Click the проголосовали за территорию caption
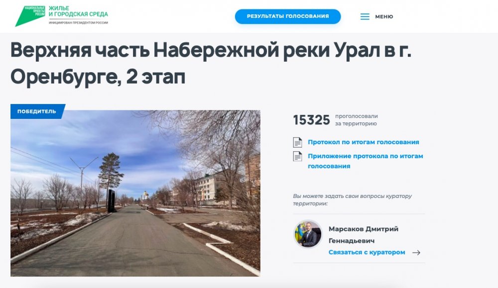Viewport: 498px width, 288px height. pyautogui.click(x=357, y=120)
